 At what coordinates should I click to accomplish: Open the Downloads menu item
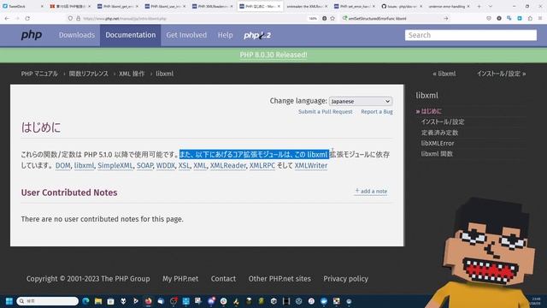[77, 35]
